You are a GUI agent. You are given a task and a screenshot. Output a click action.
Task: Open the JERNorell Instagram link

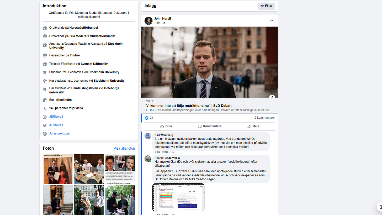(56, 117)
